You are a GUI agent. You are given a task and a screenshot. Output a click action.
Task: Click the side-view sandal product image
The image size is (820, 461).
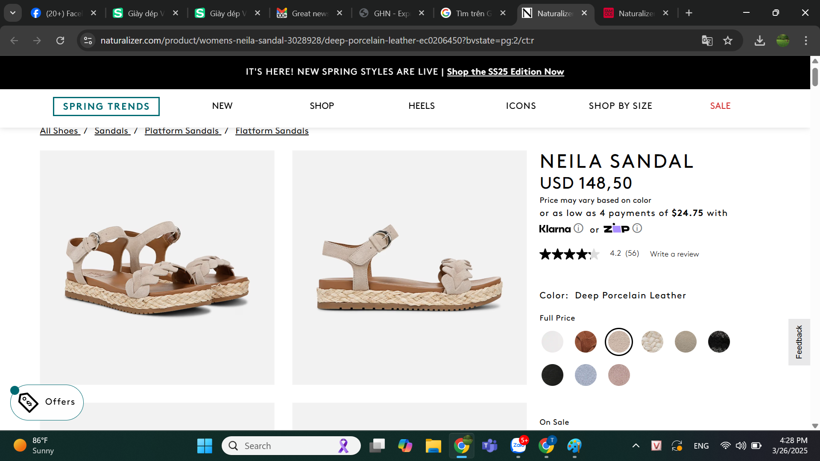(x=409, y=268)
